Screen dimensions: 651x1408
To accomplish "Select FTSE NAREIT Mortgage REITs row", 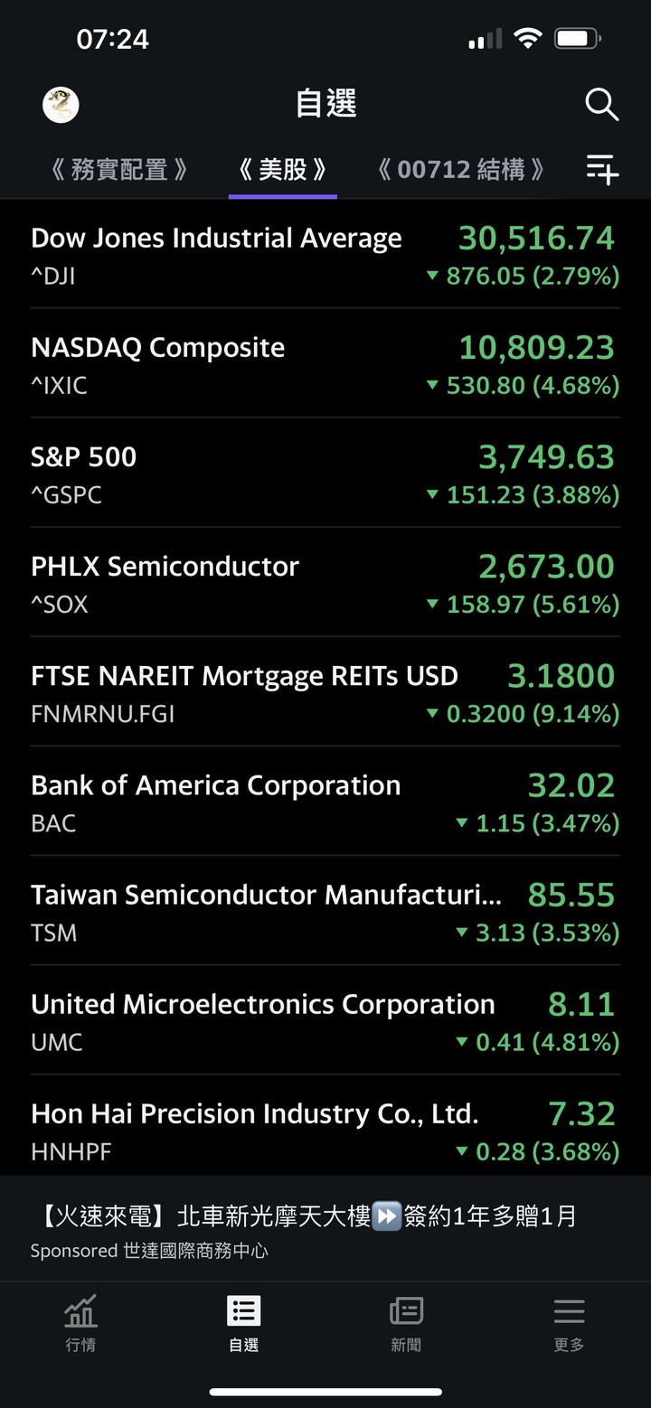I will click(325, 691).
